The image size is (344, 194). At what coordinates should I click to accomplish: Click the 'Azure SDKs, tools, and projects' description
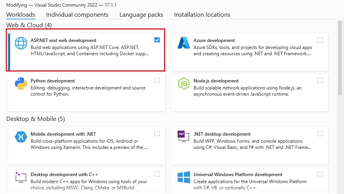pos(253,51)
